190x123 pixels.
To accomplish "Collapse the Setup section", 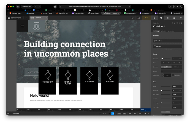I will pos(181,54).
